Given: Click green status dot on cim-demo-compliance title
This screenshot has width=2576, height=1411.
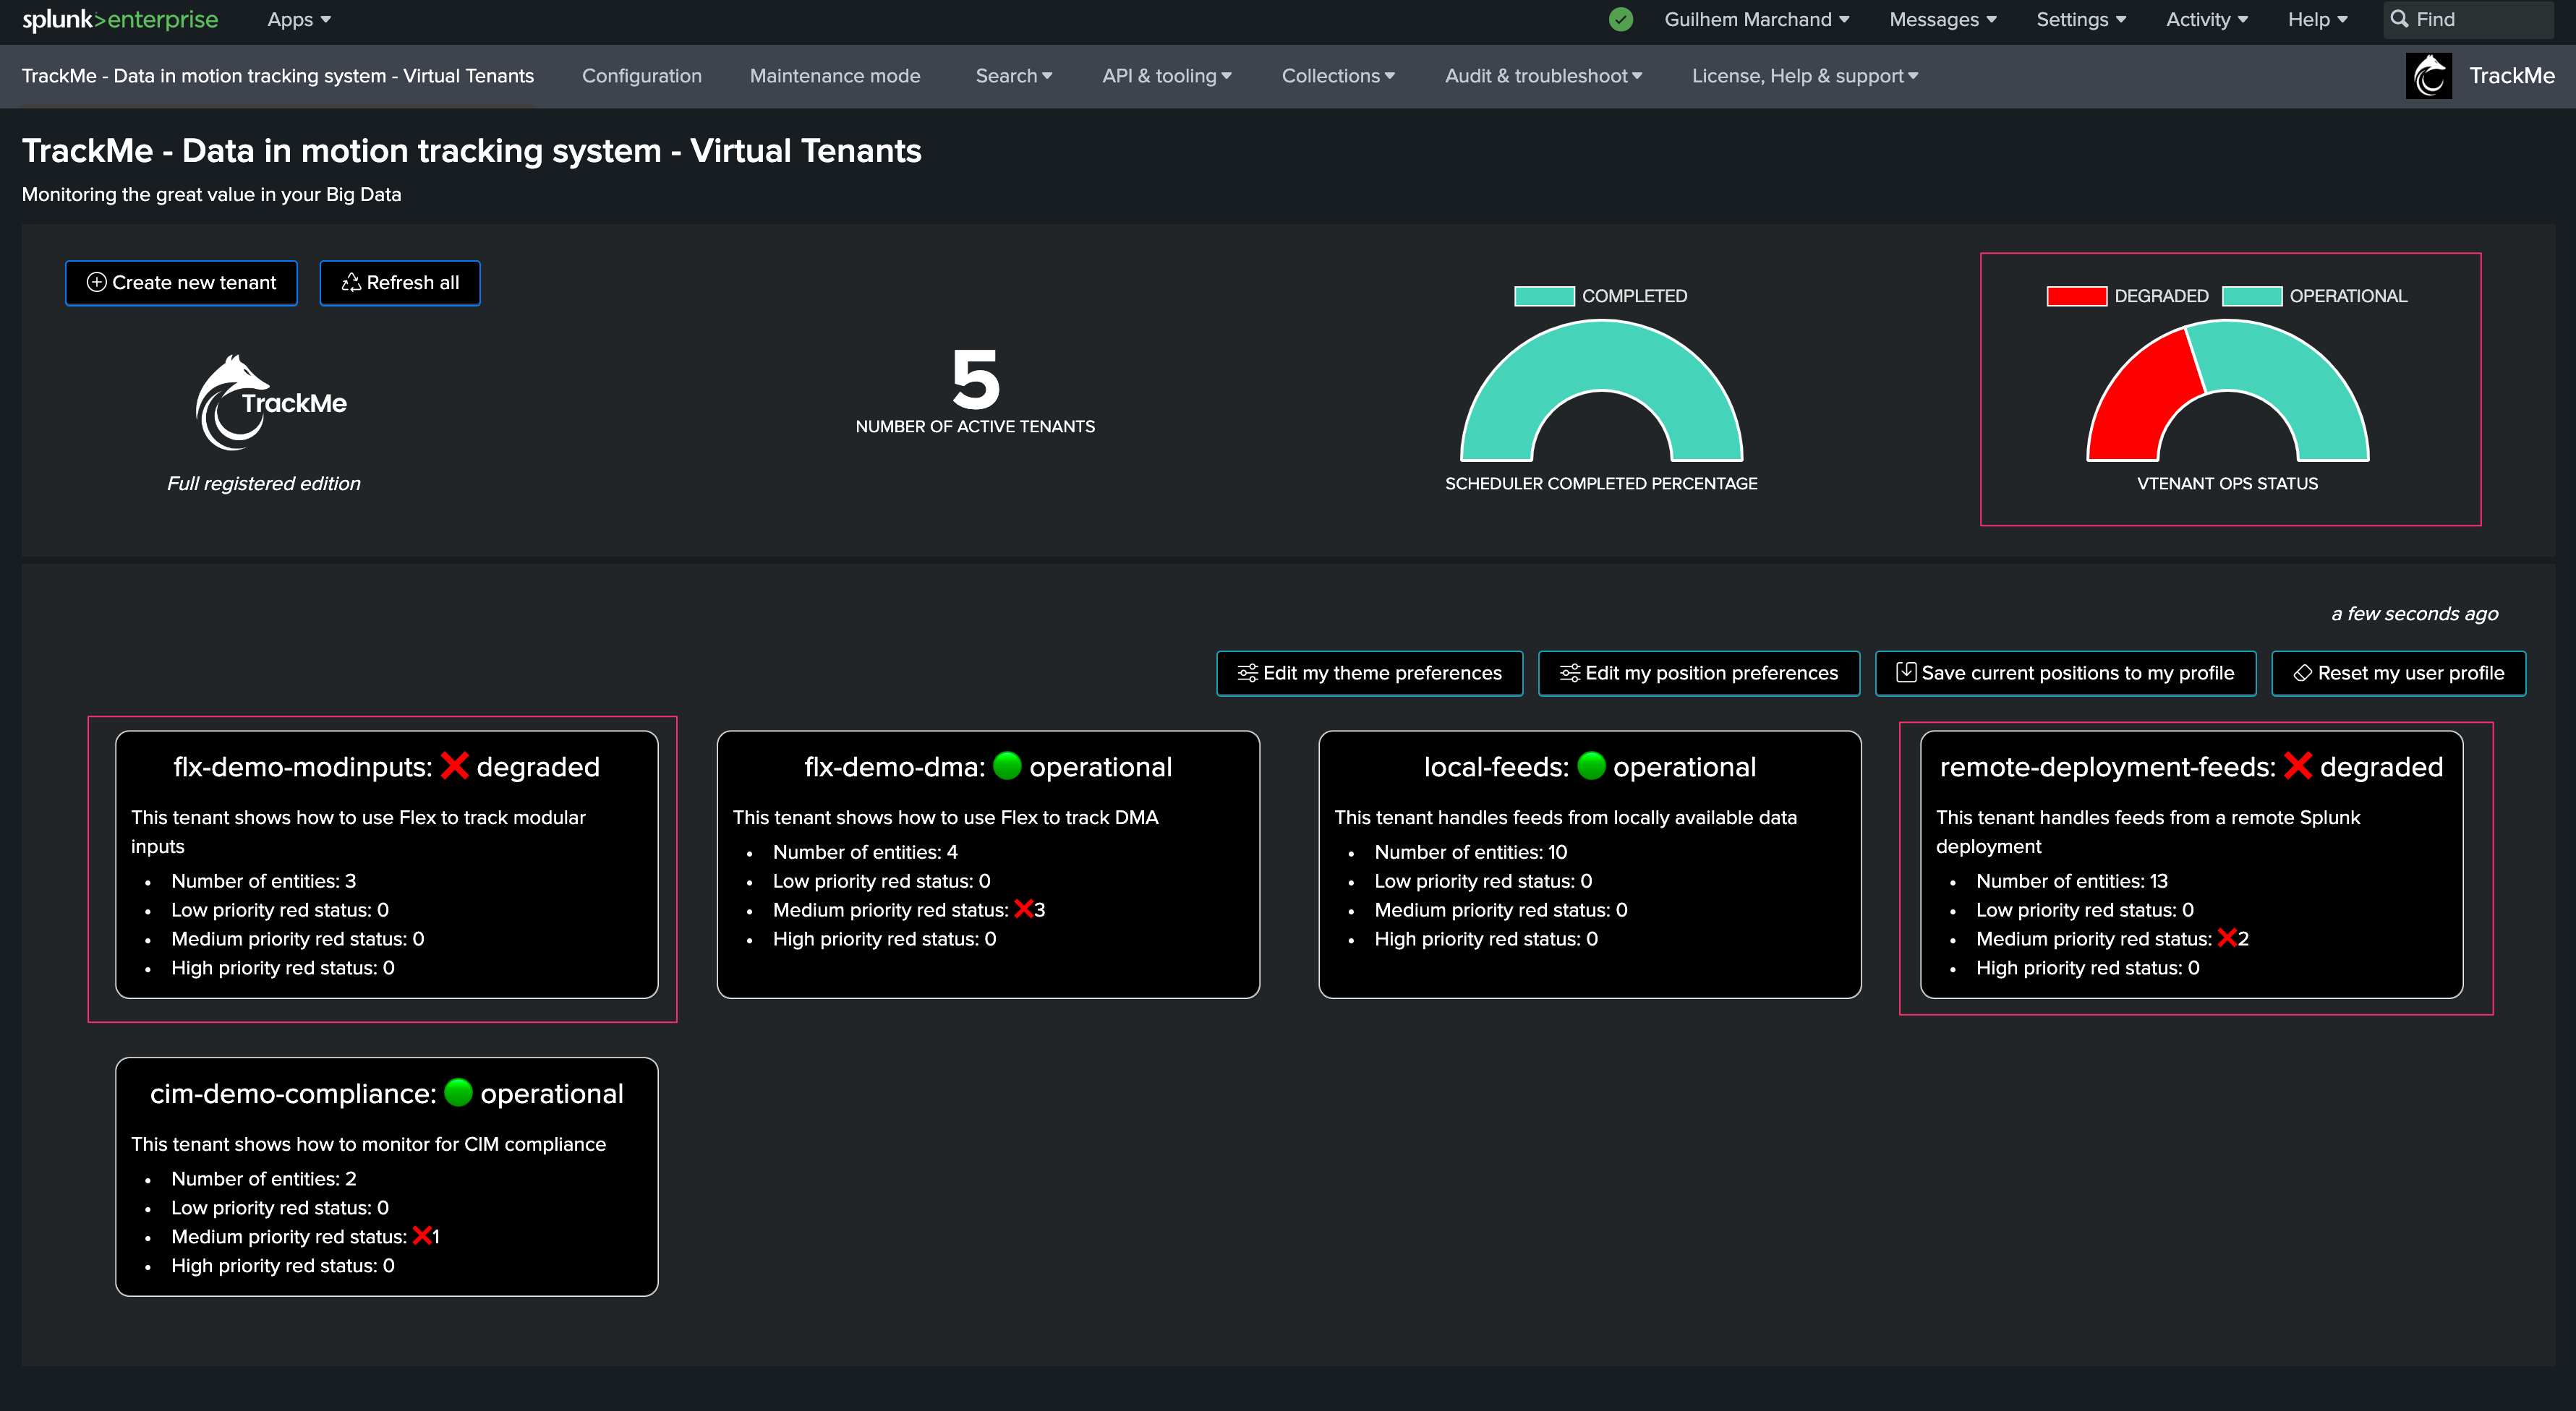Looking at the screenshot, I should point(458,1092).
